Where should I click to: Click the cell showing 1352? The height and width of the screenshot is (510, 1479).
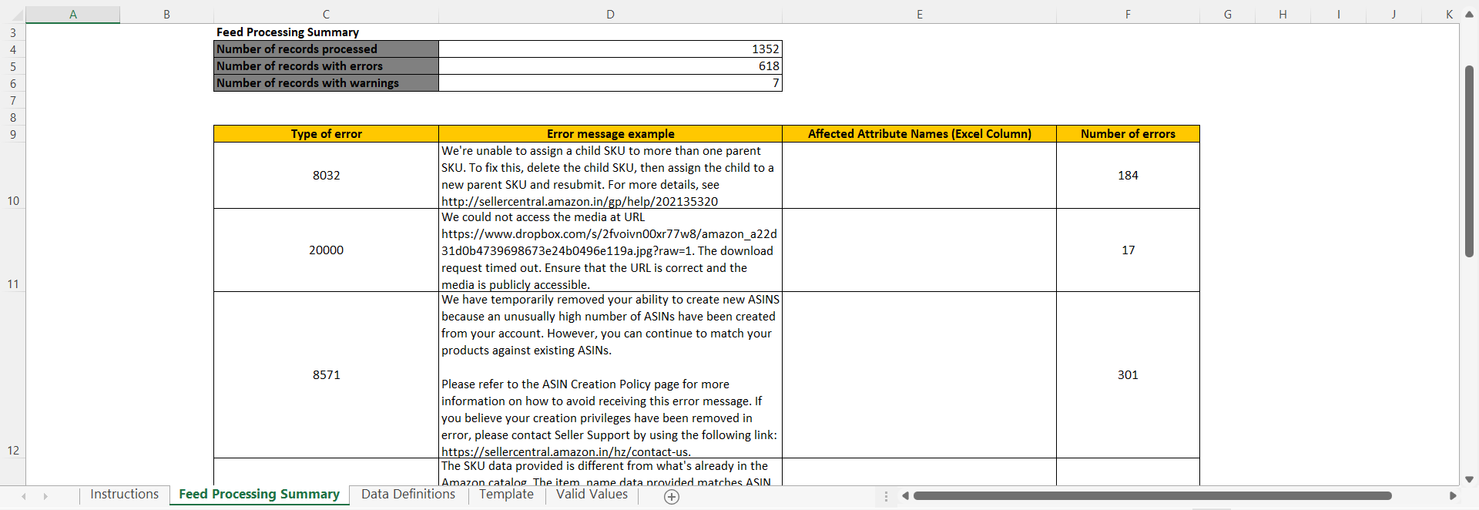pyautogui.click(x=610, y=49)
